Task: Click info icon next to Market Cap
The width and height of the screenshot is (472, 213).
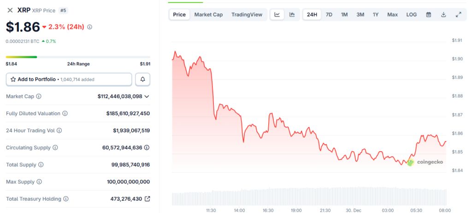Action: (x=39, y=96)
